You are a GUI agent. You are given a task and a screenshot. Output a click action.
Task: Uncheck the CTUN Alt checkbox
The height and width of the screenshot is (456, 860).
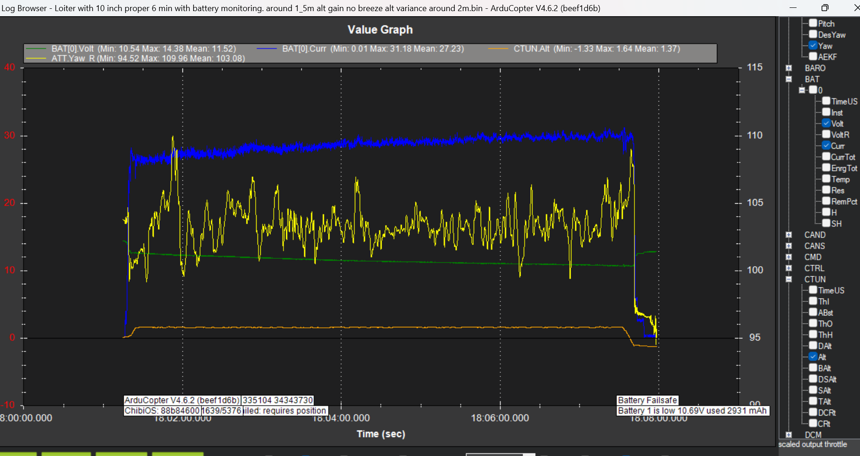813,356
